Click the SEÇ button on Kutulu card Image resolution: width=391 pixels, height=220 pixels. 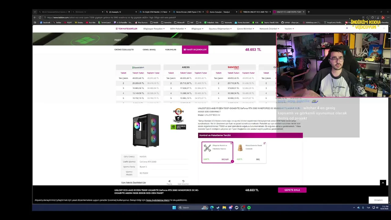click(258, 159)
